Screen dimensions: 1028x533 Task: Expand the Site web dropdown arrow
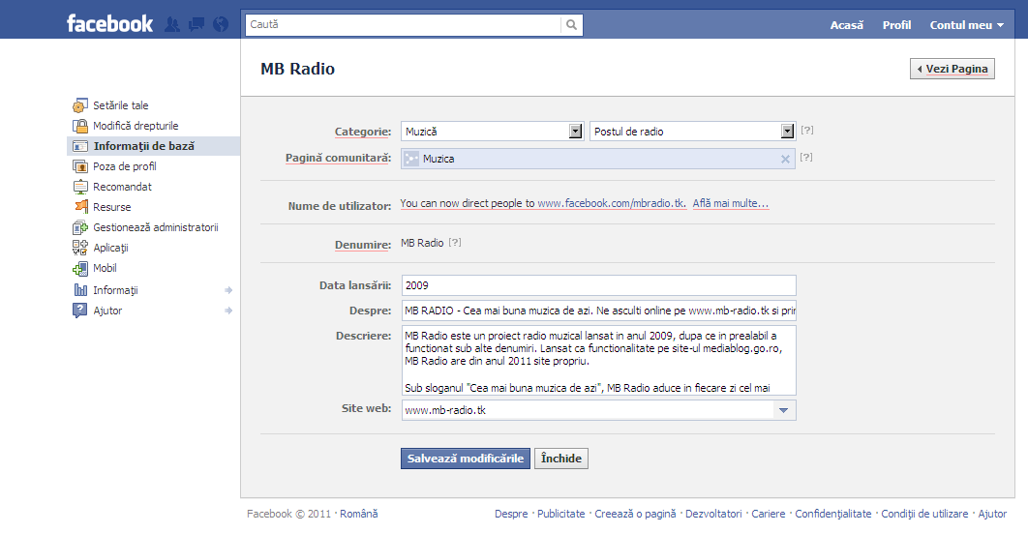783,410
